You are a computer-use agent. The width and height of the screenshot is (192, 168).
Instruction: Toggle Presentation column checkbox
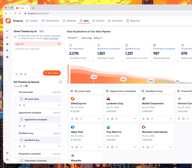pyautogui.click(x=178, y=91)
